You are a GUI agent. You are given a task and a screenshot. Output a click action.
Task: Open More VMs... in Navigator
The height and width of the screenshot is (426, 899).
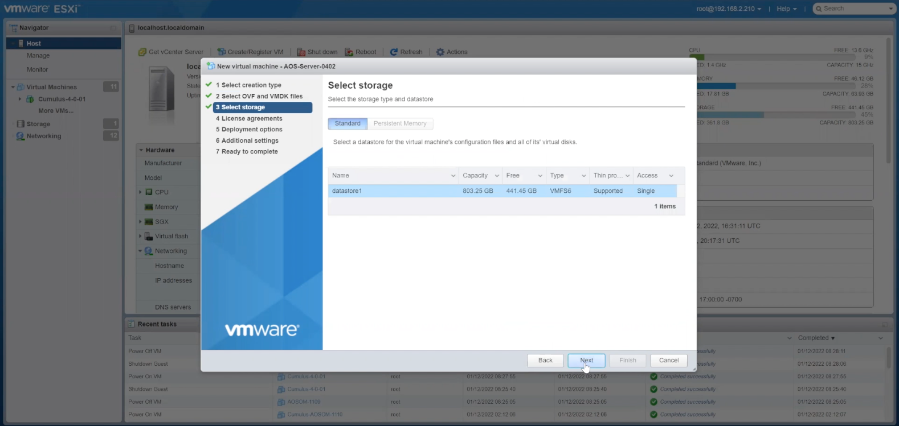[x=56, y=111]
